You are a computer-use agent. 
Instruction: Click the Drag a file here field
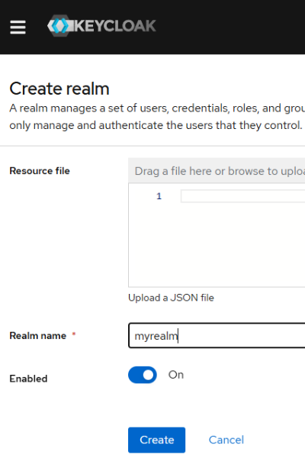coord(217,171)
